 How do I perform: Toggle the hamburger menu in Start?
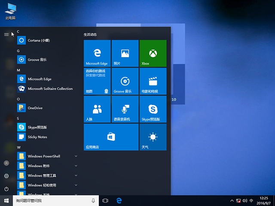pyautogui.click(x=6, y=34)
